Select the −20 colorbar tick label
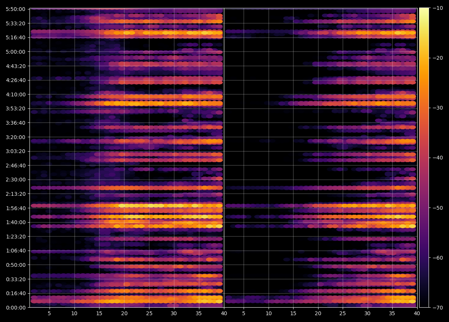Screen dimensions: 449x322 [438, 58]
